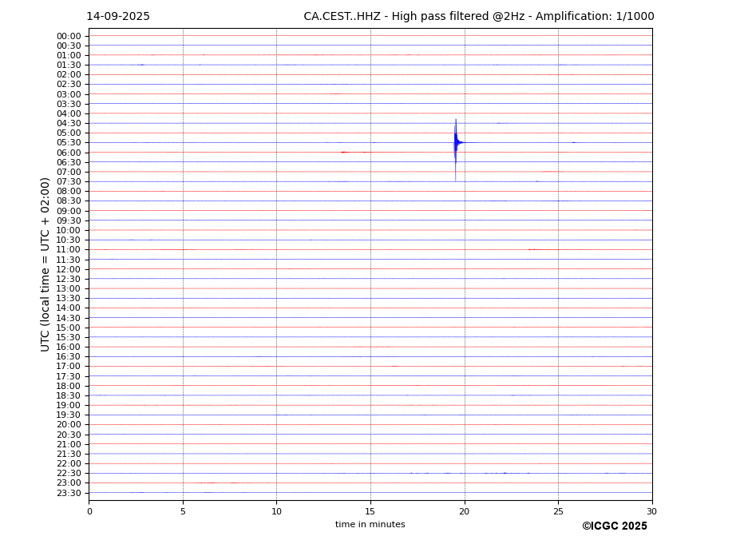Click the x-axis tick label 5

(x=183, y=511)
